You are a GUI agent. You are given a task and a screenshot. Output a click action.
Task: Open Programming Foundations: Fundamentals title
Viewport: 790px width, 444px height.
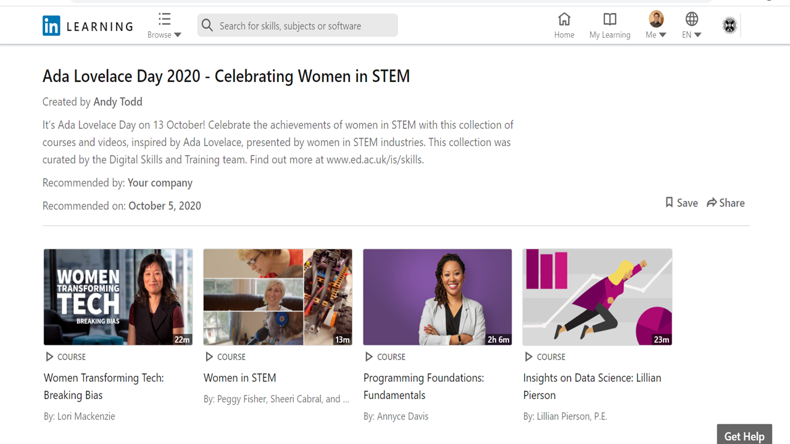423,387
